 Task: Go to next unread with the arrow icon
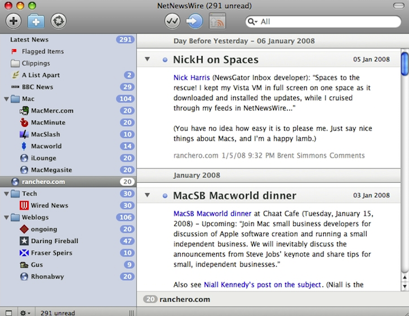click(x=195, y=21)
